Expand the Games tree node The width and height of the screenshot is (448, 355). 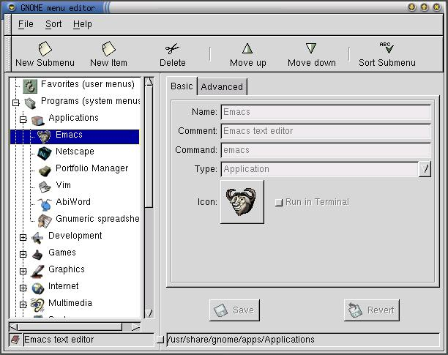coord(23,254)
